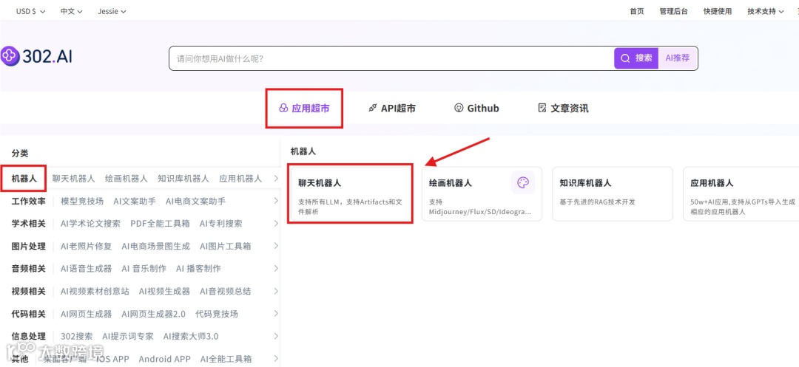Open the 模型竞技场 link
The width and height of the screenshot is (799, 367).
[82, 201]
